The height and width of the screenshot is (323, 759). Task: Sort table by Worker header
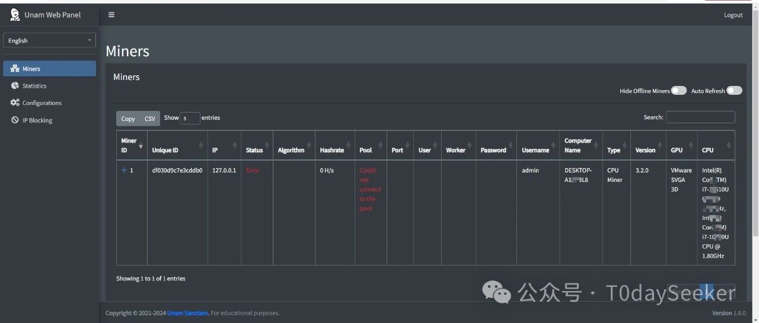tap(458, 146)
